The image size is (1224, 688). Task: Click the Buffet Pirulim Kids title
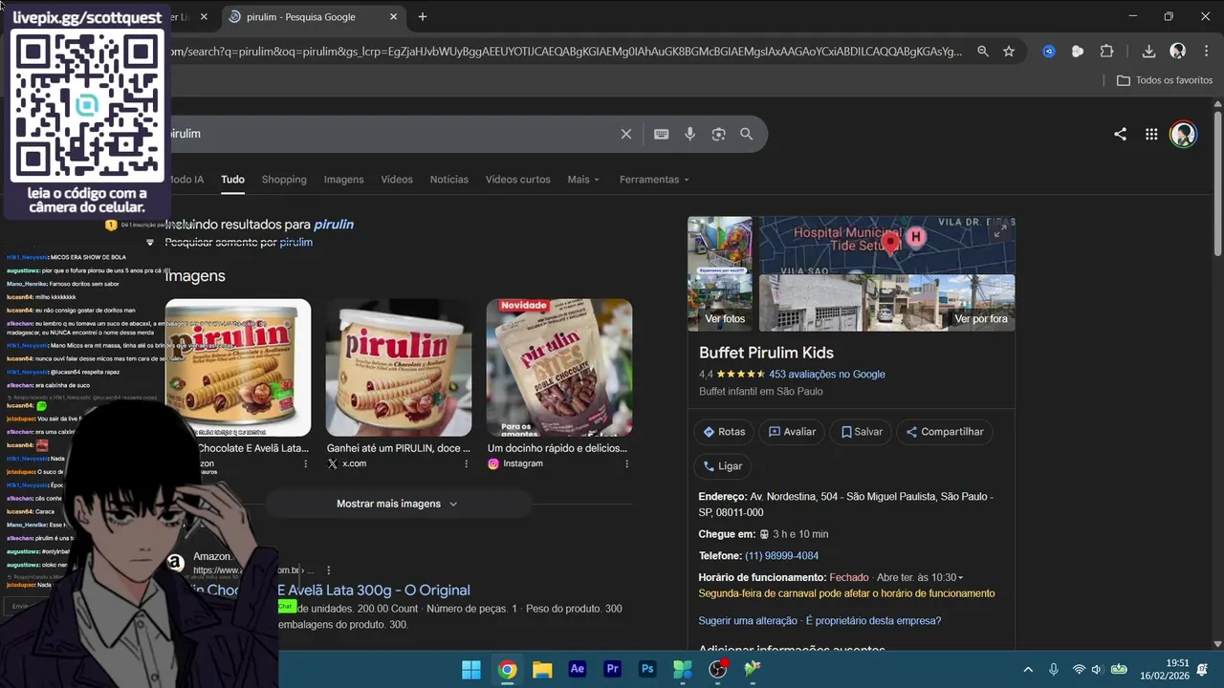tap(766, 353)
